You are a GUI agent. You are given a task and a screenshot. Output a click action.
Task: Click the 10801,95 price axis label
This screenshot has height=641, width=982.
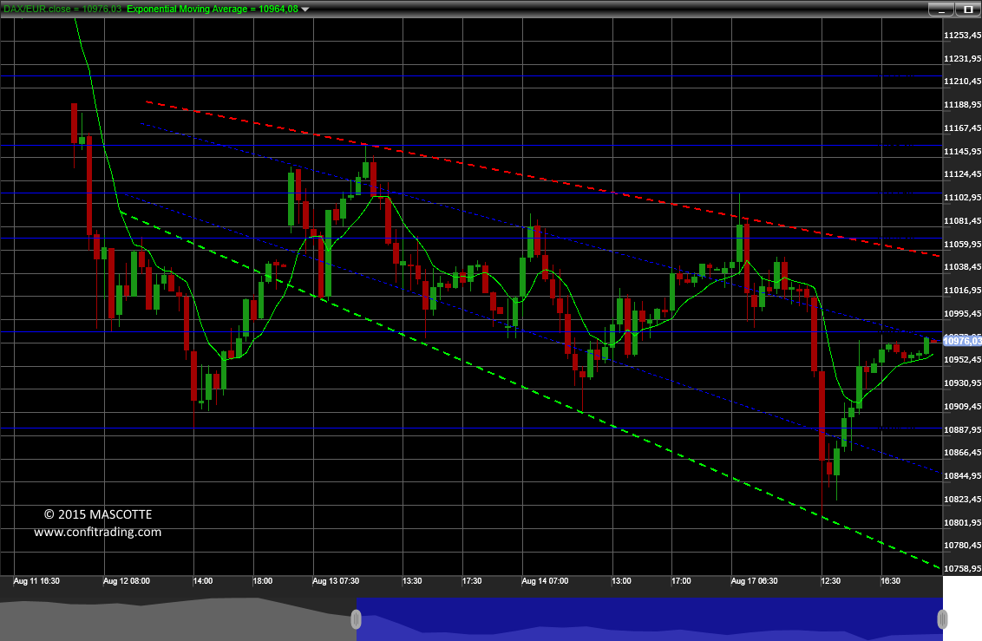point(963,523)
